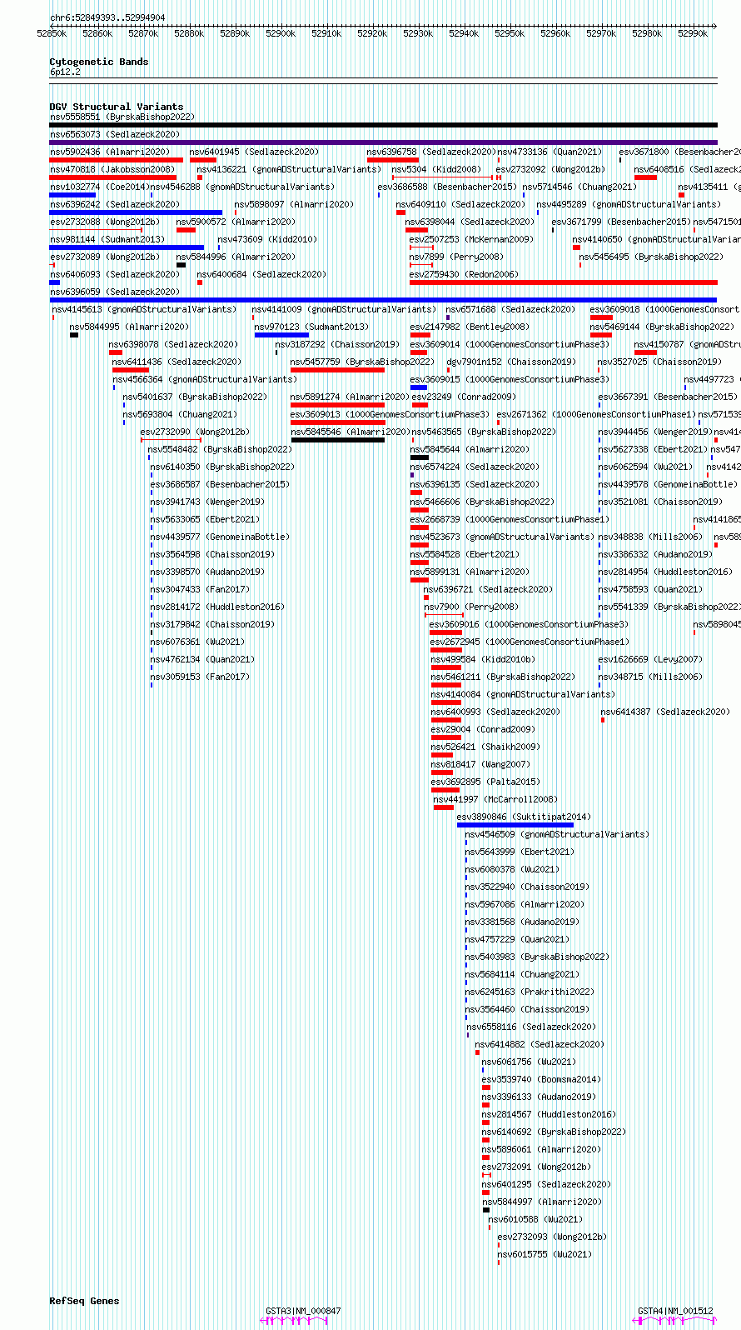Select nsv470818 (Jakobsson2008) label
Image resolution: width=741 pixels, height=1330 pixels.
pos(112,170)
